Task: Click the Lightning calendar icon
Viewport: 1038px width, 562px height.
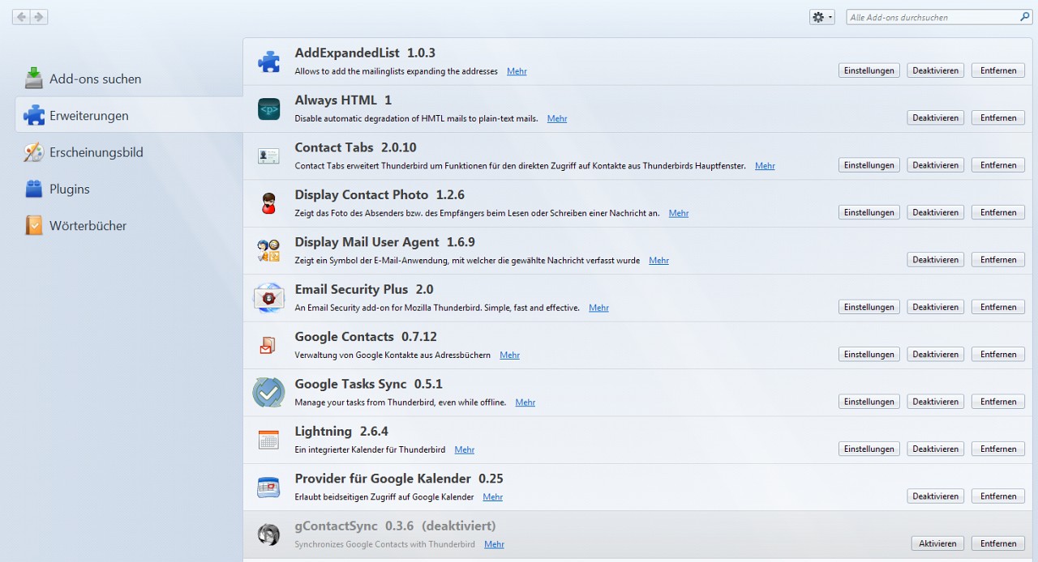Action: tap(268, 440)
